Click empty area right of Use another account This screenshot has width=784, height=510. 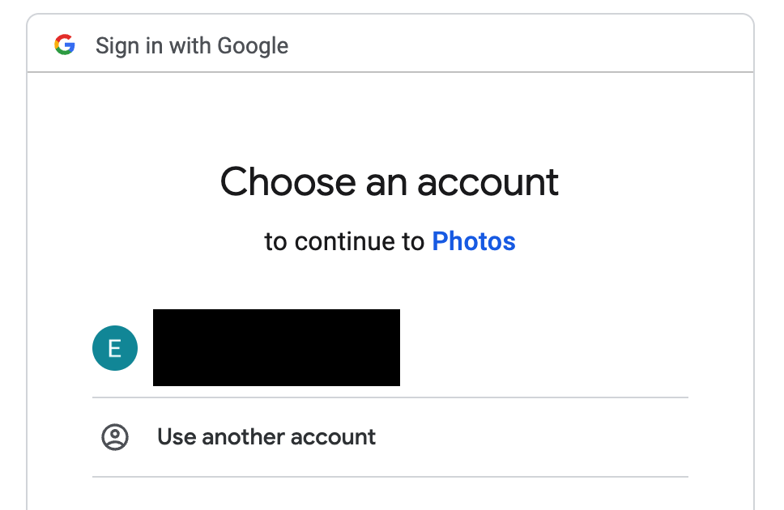532,437
